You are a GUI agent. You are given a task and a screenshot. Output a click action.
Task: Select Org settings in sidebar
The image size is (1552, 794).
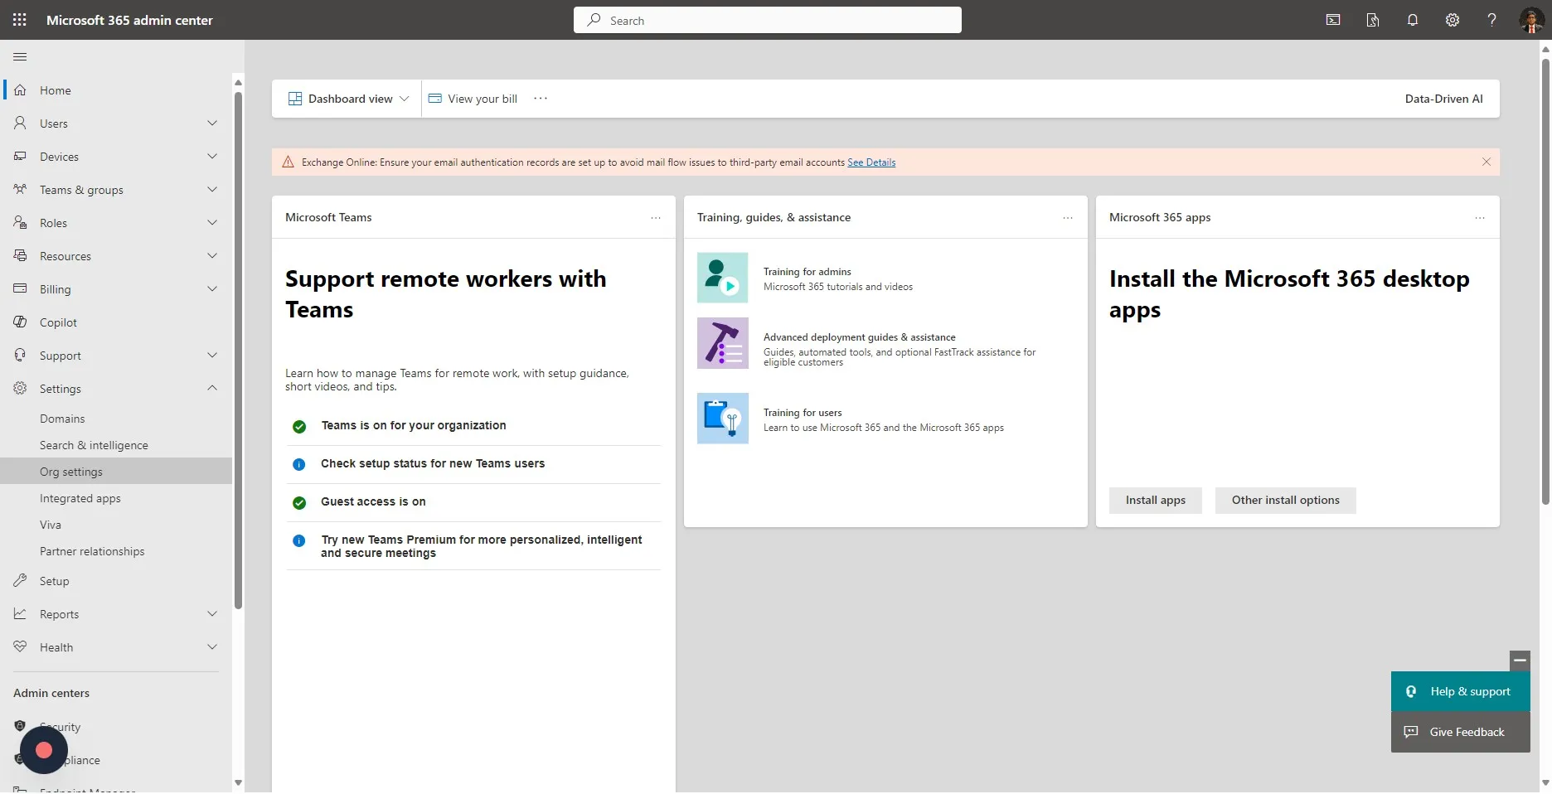[x=116, y=472]
